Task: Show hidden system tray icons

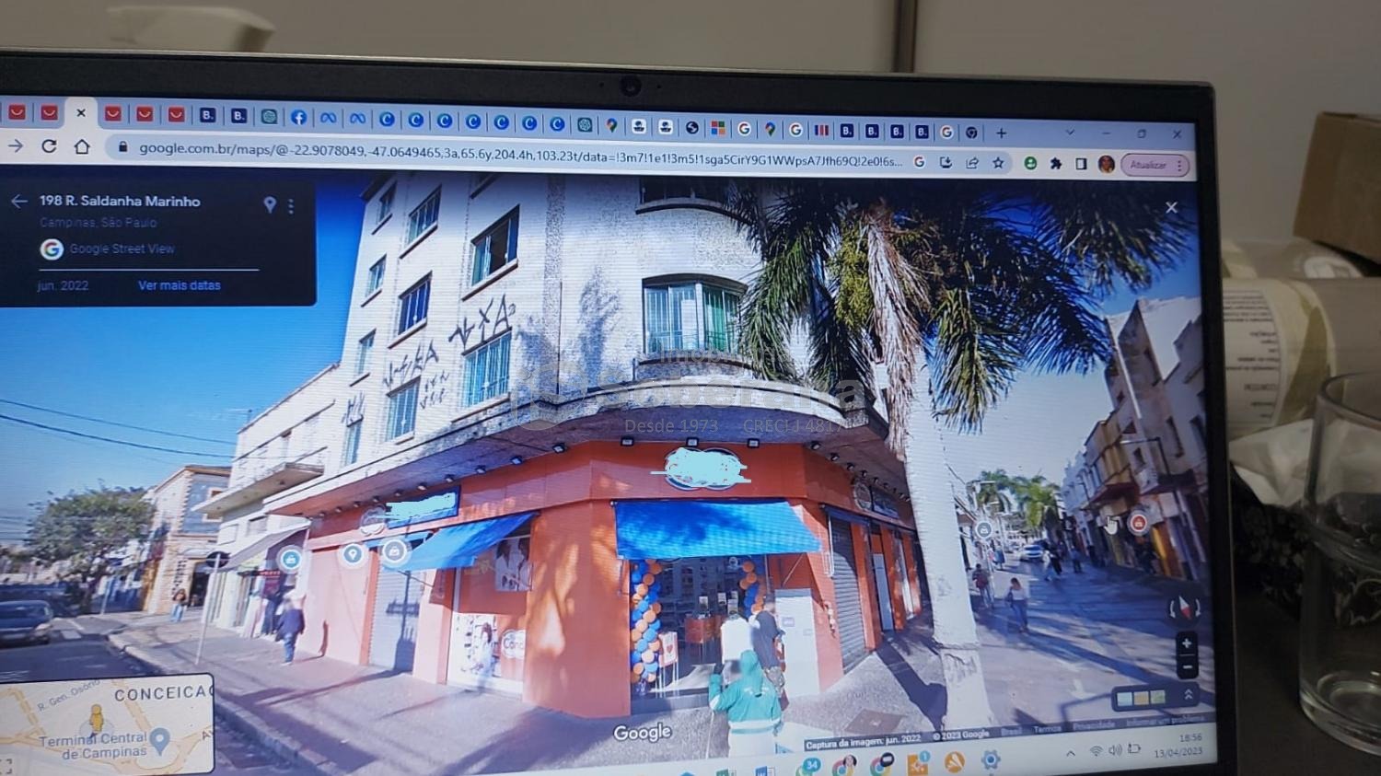Action: click(1070, 753)
